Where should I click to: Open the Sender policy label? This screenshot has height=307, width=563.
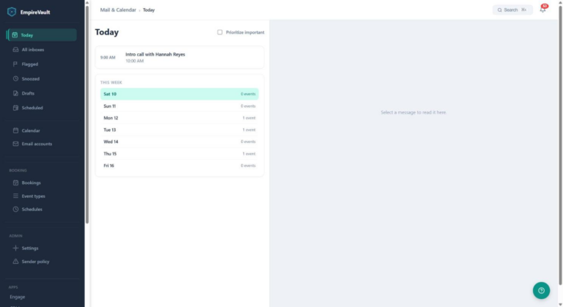[35, 262]
